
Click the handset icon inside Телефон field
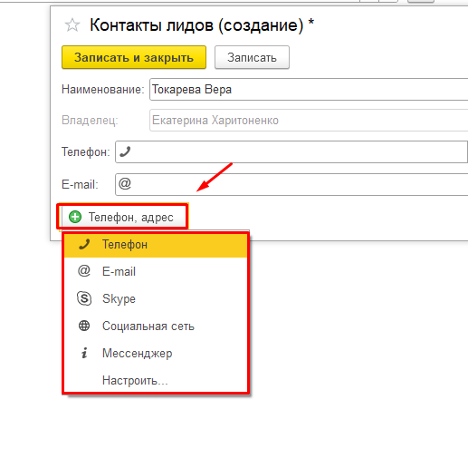click(x=125, y=151)
